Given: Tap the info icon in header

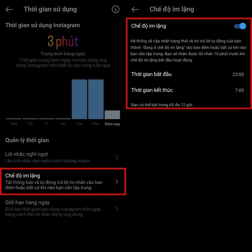Looking at the screenshot, I should (x=116, y=9).
